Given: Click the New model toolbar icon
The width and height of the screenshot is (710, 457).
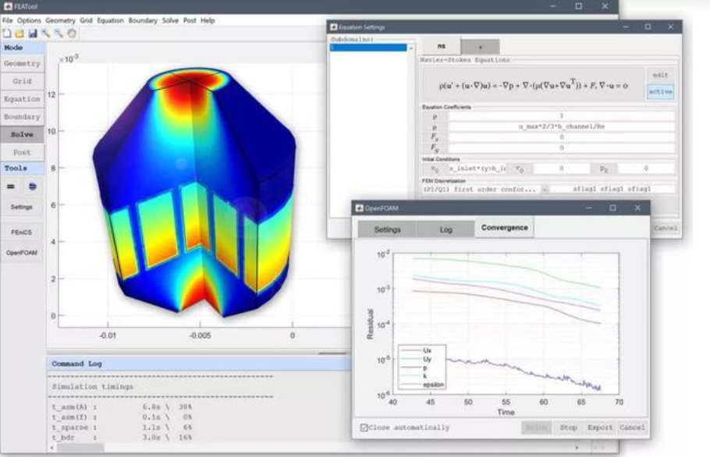Looking at the screenshot, I should (x=7, y=34).
